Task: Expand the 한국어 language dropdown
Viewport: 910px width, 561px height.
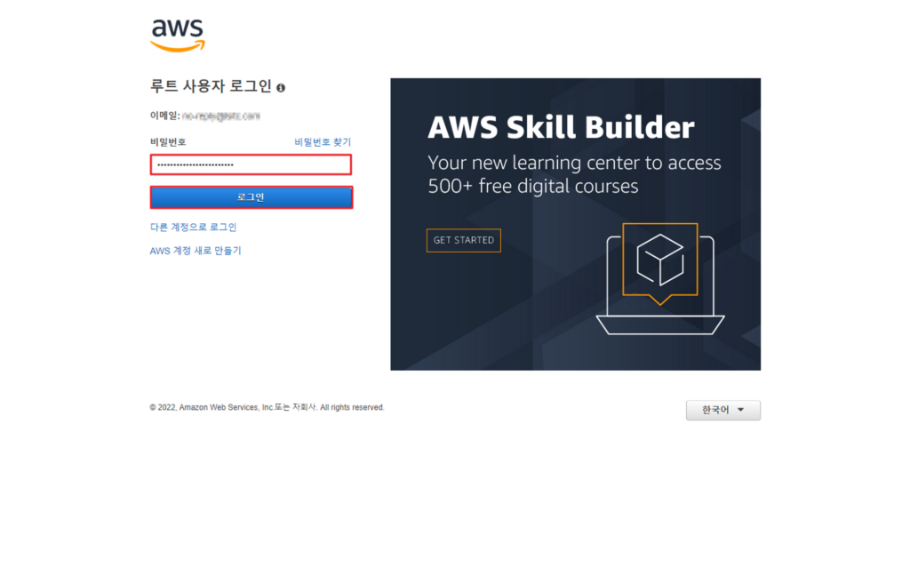Action: (723, 410)
